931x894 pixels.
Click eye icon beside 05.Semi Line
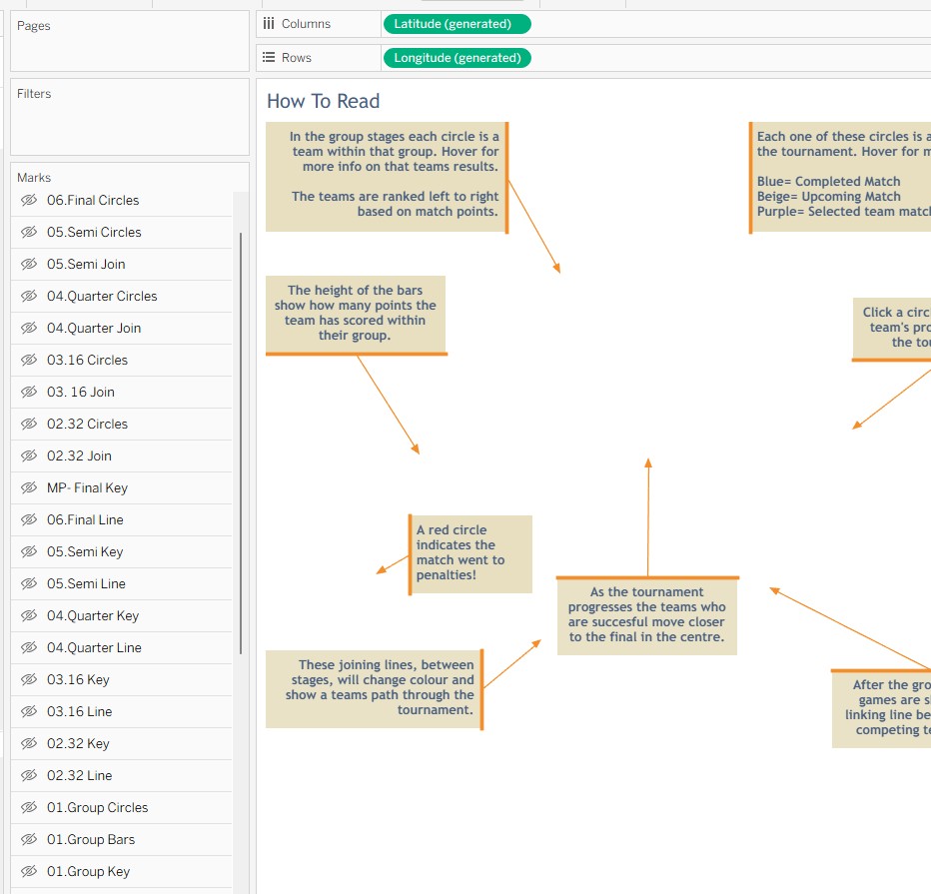pos(29,584)
